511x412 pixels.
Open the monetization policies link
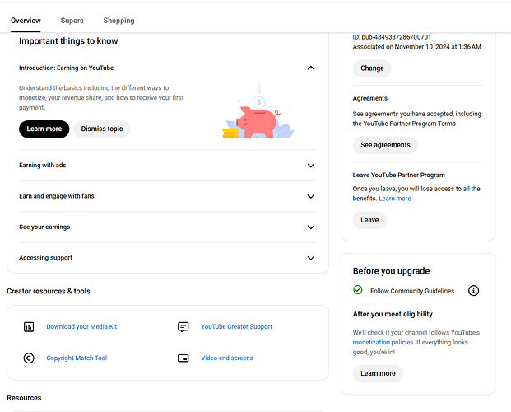pos(383,342)
